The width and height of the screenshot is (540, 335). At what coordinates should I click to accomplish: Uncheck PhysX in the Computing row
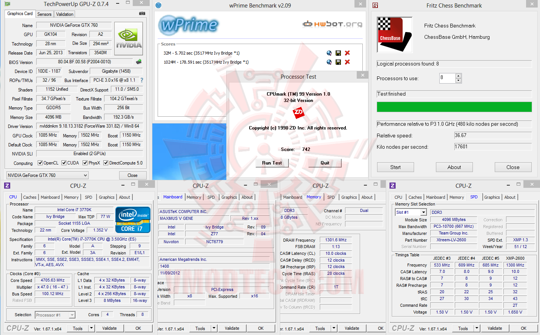point(84,163)
